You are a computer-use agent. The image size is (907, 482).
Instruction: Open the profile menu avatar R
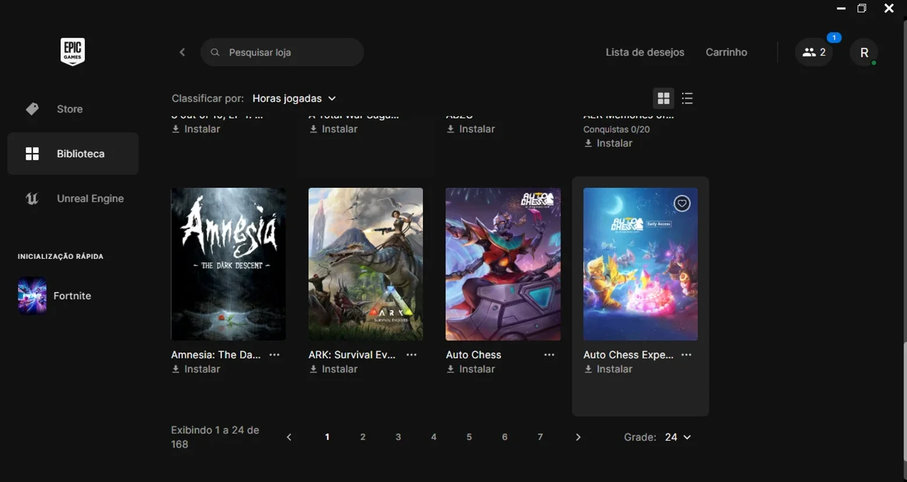pos(864,52)
